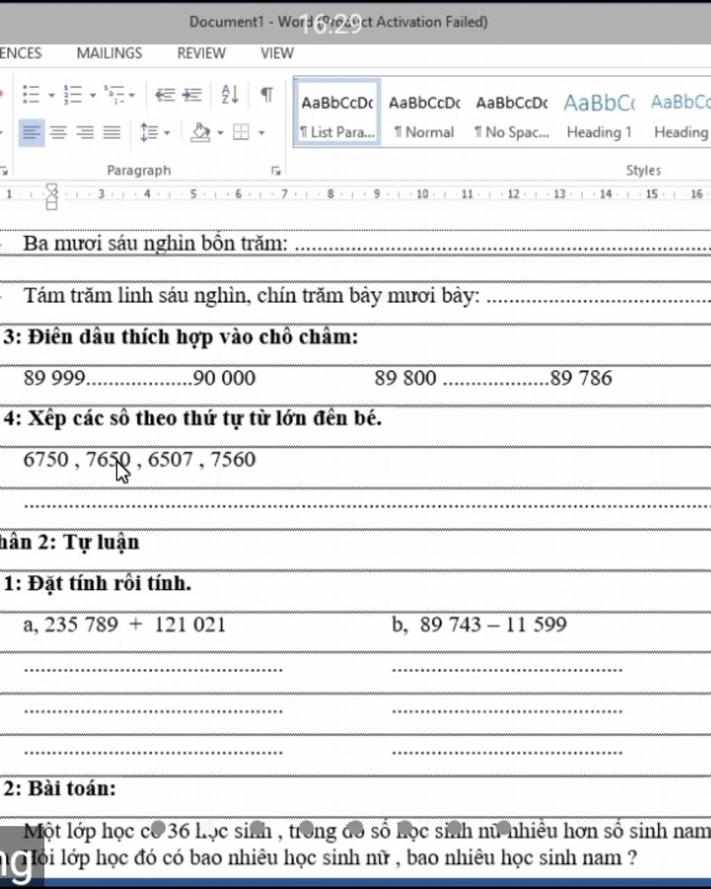
Task: Justify paragraph text
Action: click(112, 132)
